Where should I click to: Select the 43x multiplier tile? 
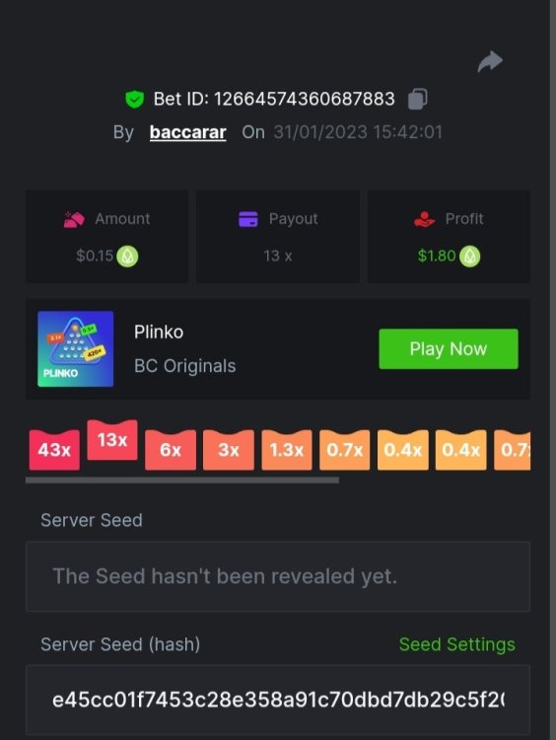[54, 450]
